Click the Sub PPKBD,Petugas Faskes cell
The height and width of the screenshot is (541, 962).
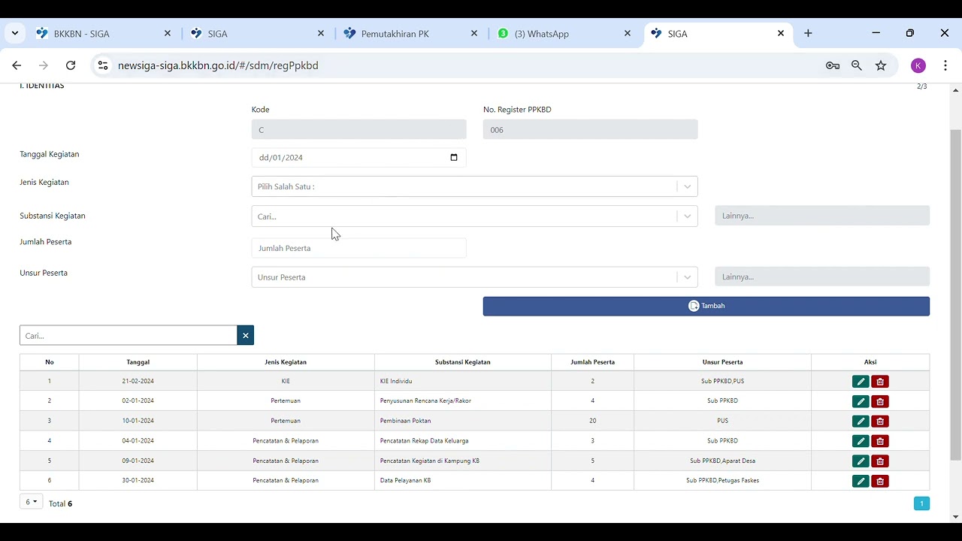point(722,480)
